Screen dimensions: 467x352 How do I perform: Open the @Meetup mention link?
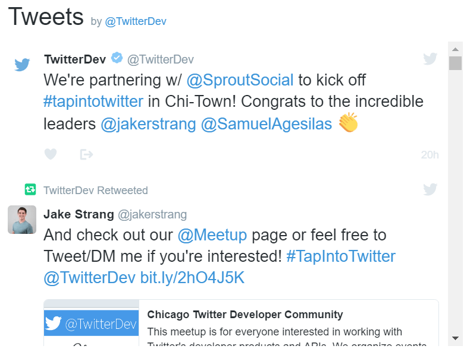click(212, 235)
